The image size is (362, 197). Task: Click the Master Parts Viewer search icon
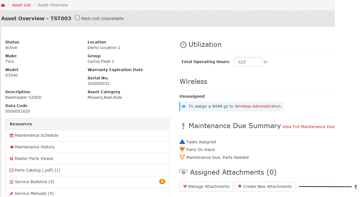[x=11, y=159]
